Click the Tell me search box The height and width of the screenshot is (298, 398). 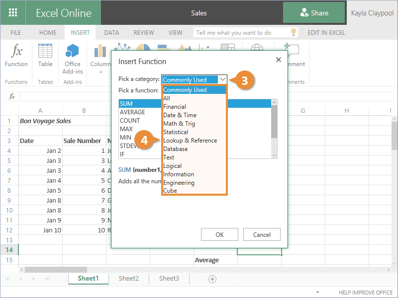click(x=241, y=33)
